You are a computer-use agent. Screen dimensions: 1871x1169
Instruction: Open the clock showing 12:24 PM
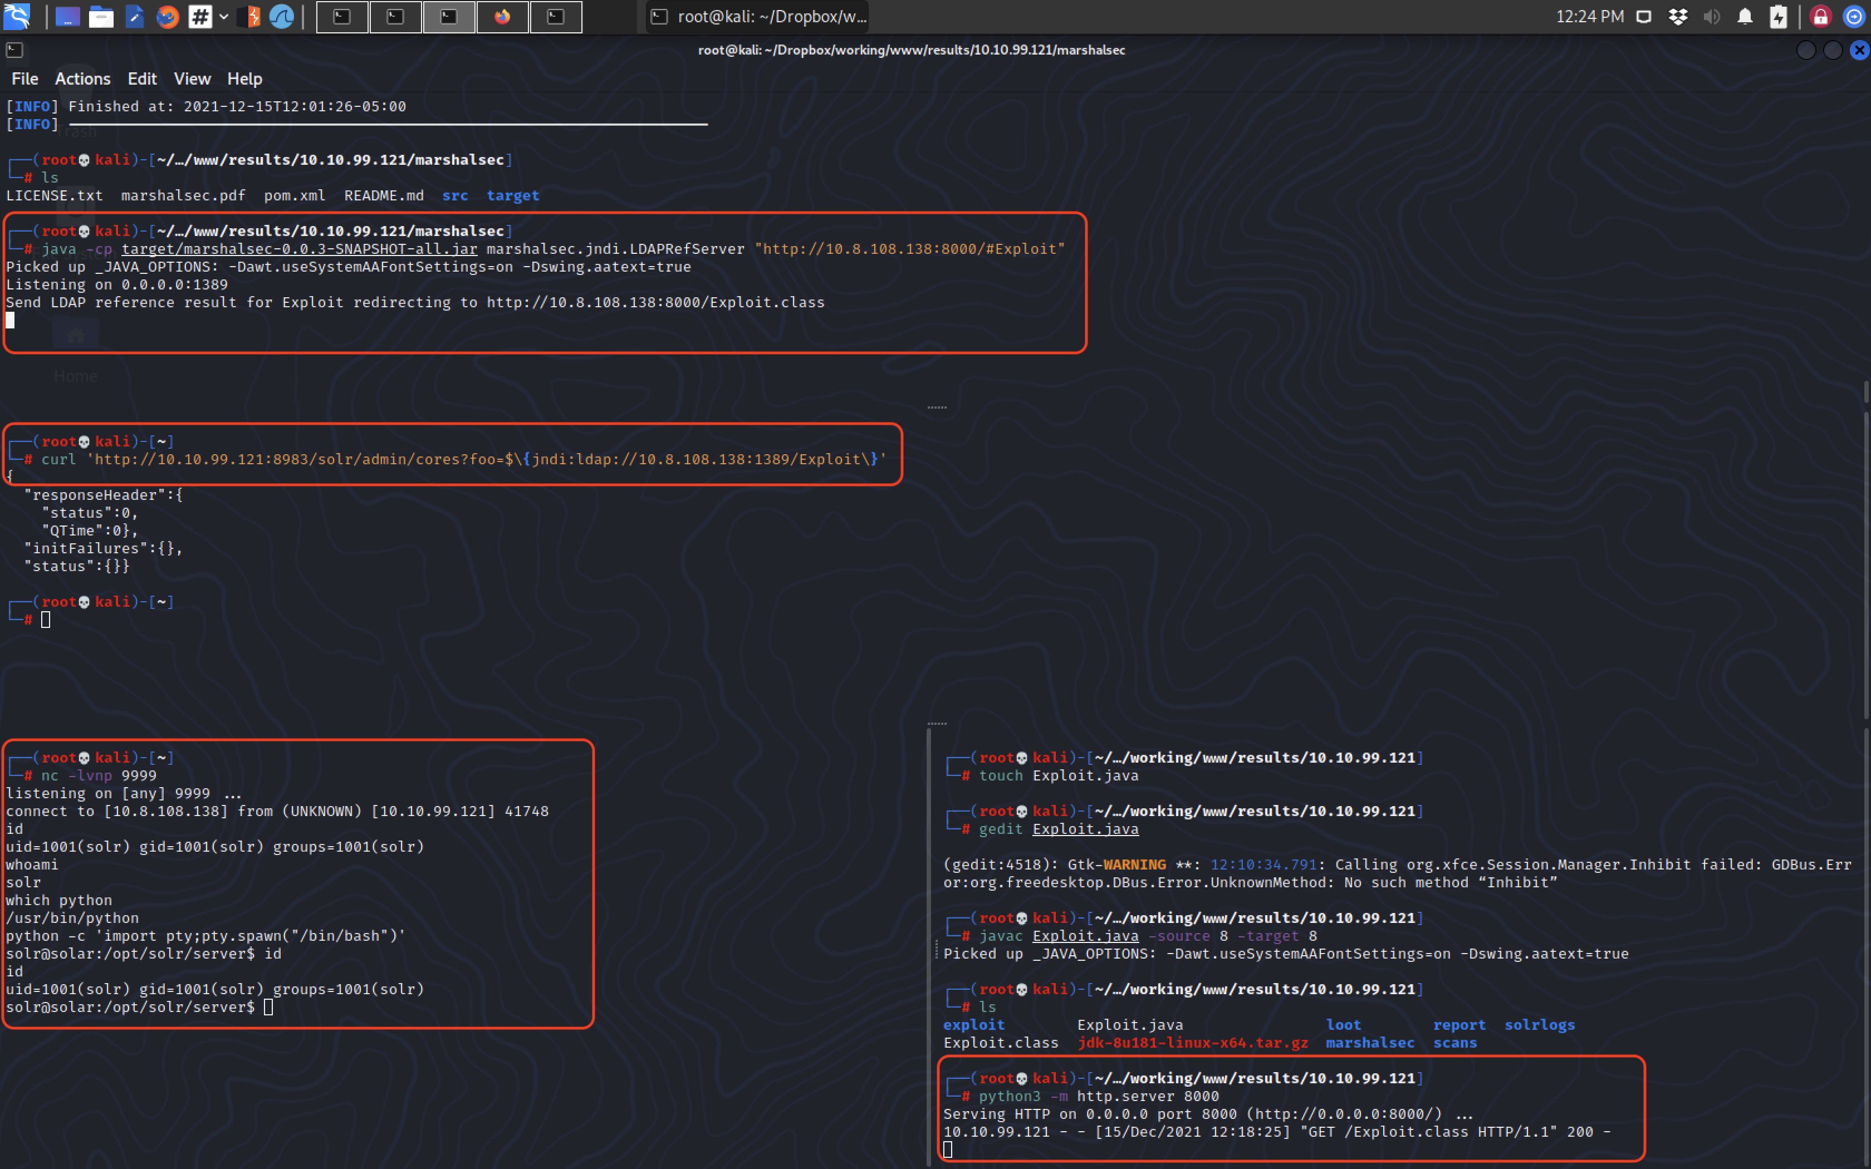pyautogui.click(x=1590, y=16)
